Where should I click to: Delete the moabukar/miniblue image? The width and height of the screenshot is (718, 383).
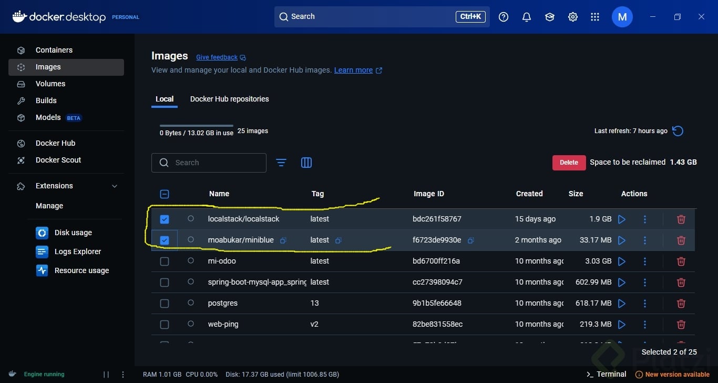tap(681, 240)
